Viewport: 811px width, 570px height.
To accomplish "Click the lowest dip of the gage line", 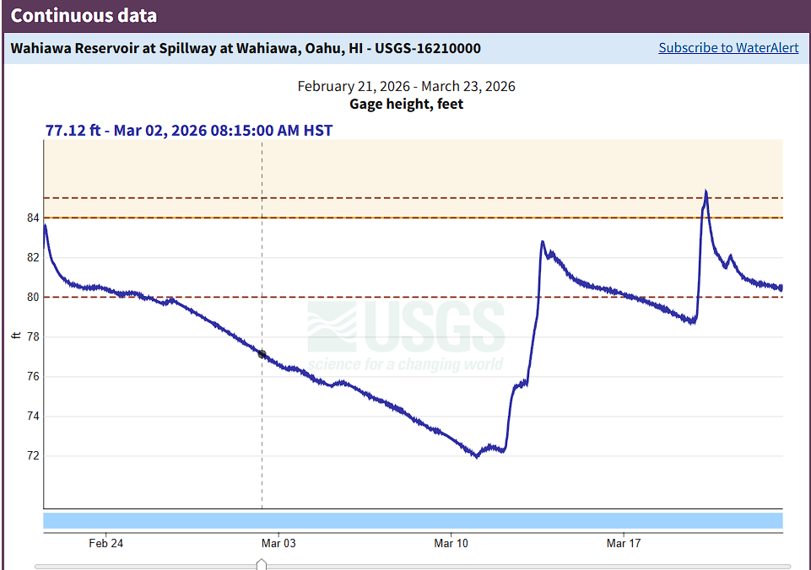I will click(476, 457).
